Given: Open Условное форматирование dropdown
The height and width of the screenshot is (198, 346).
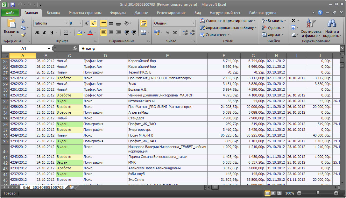Looking at the screenshot, I should tap(228, 20).
